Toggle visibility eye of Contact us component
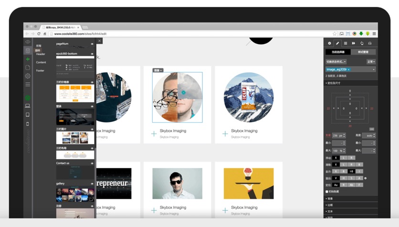 (x=92, y=164)
